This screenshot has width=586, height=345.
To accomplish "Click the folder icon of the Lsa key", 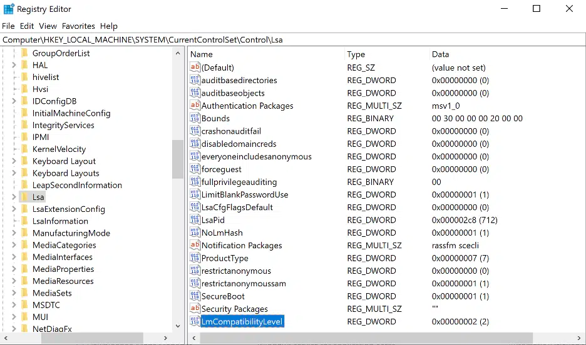I will pyautogui.click(x=24, y=196).
